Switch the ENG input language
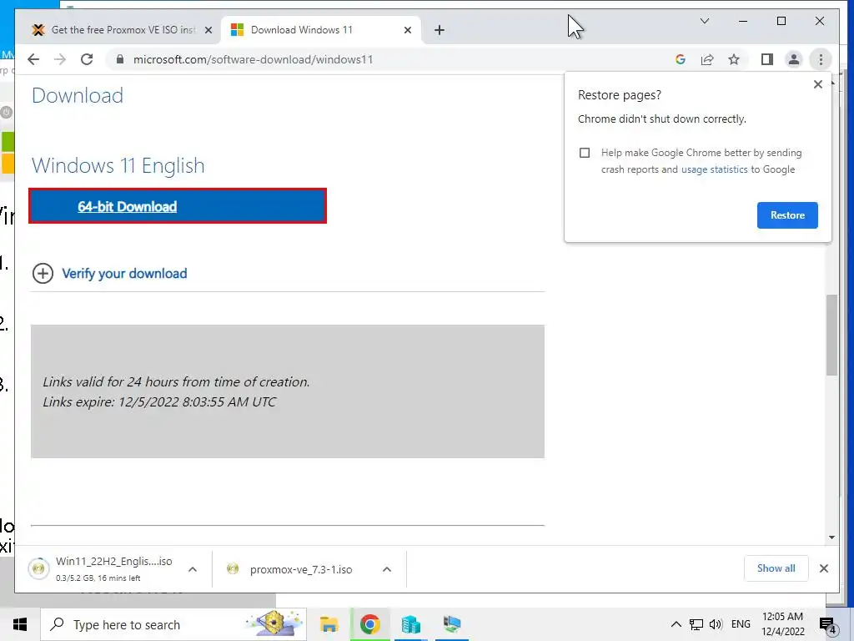Screen dimensions: 854x641 pyautogui.click(x=741, y=624)
